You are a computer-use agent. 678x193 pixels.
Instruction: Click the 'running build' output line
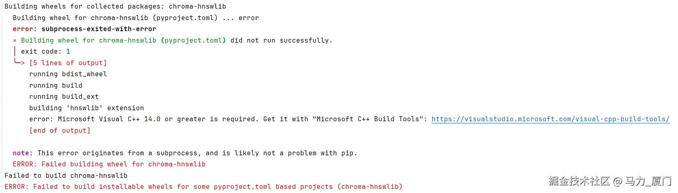click(55, 86)
